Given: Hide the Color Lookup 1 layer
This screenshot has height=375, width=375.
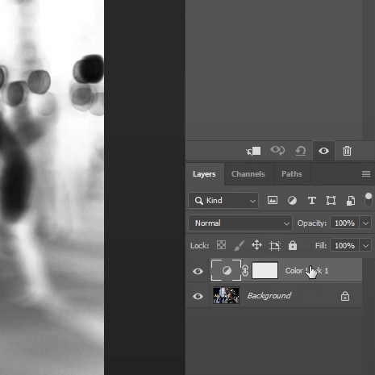Looking at the screenshot, I should coord(198,271).
